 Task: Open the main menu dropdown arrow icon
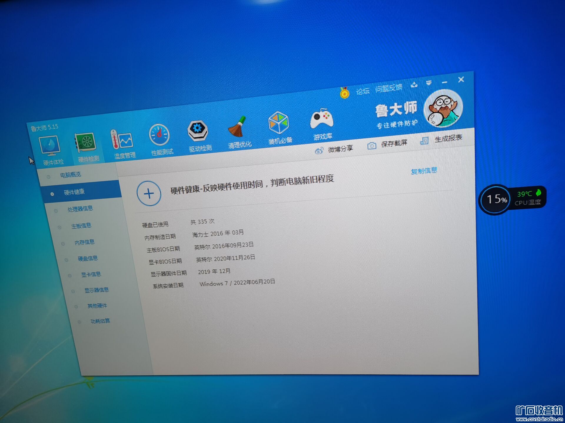tap(429, 83)
